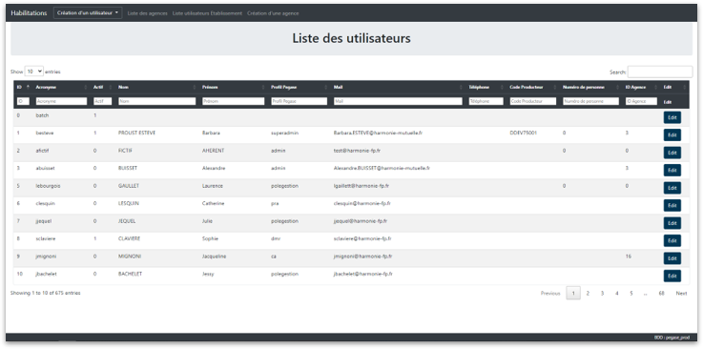Sort table by Mail column header
The width and height of the screenshot is (703, 349).
(x=398, y=88)
